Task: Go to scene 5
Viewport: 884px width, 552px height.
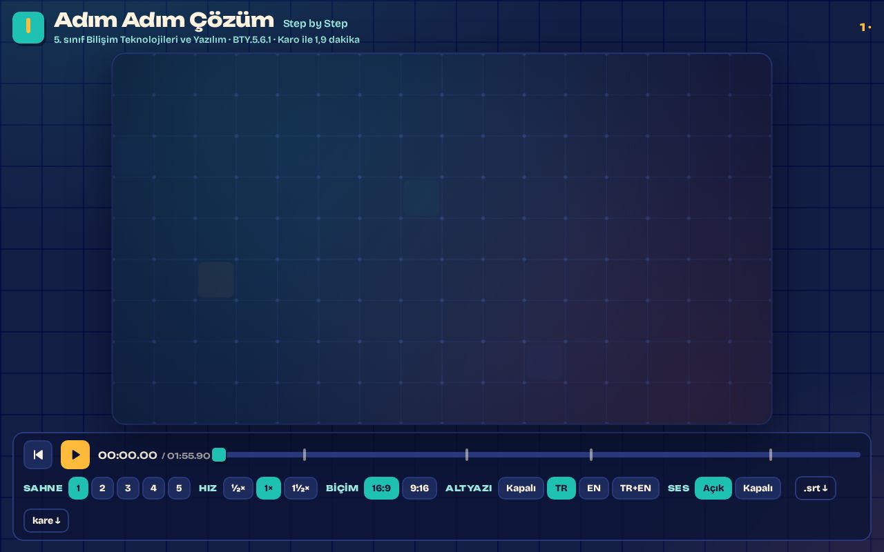Action: click(179, 488)
